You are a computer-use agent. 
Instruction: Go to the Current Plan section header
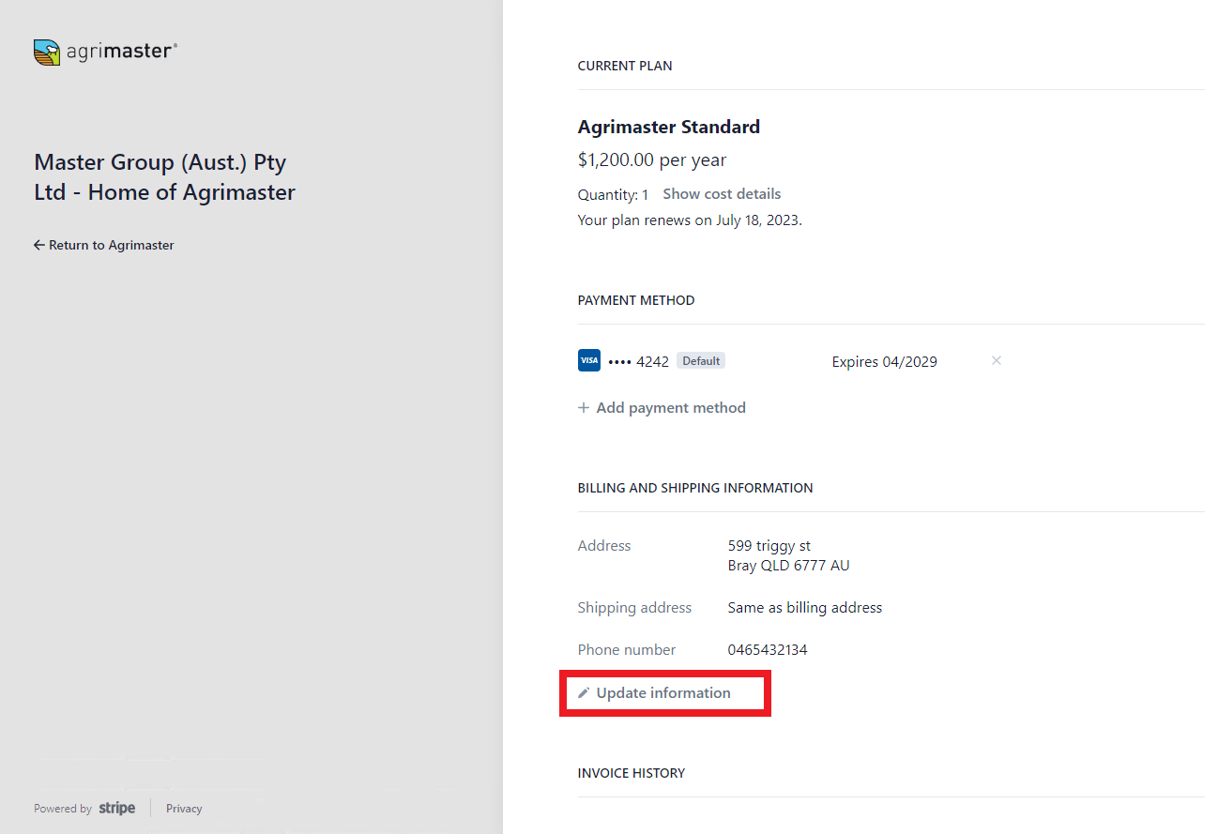[x=625, y=66]
